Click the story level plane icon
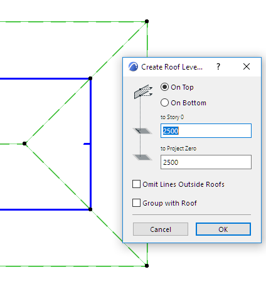The height and width of the screenshot is (304, 266). 142,131
